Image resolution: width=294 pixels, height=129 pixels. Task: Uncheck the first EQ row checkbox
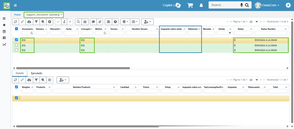tap(17, 40)
